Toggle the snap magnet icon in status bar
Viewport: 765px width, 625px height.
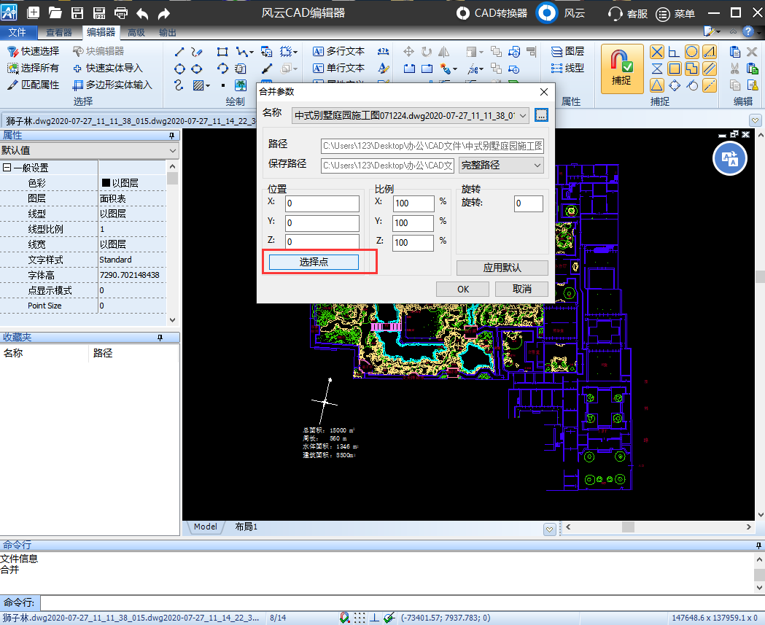pyautogui.click(x=344, y=618)
